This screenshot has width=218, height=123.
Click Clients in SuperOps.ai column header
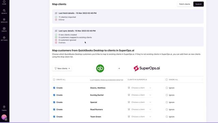coord(137,80)
